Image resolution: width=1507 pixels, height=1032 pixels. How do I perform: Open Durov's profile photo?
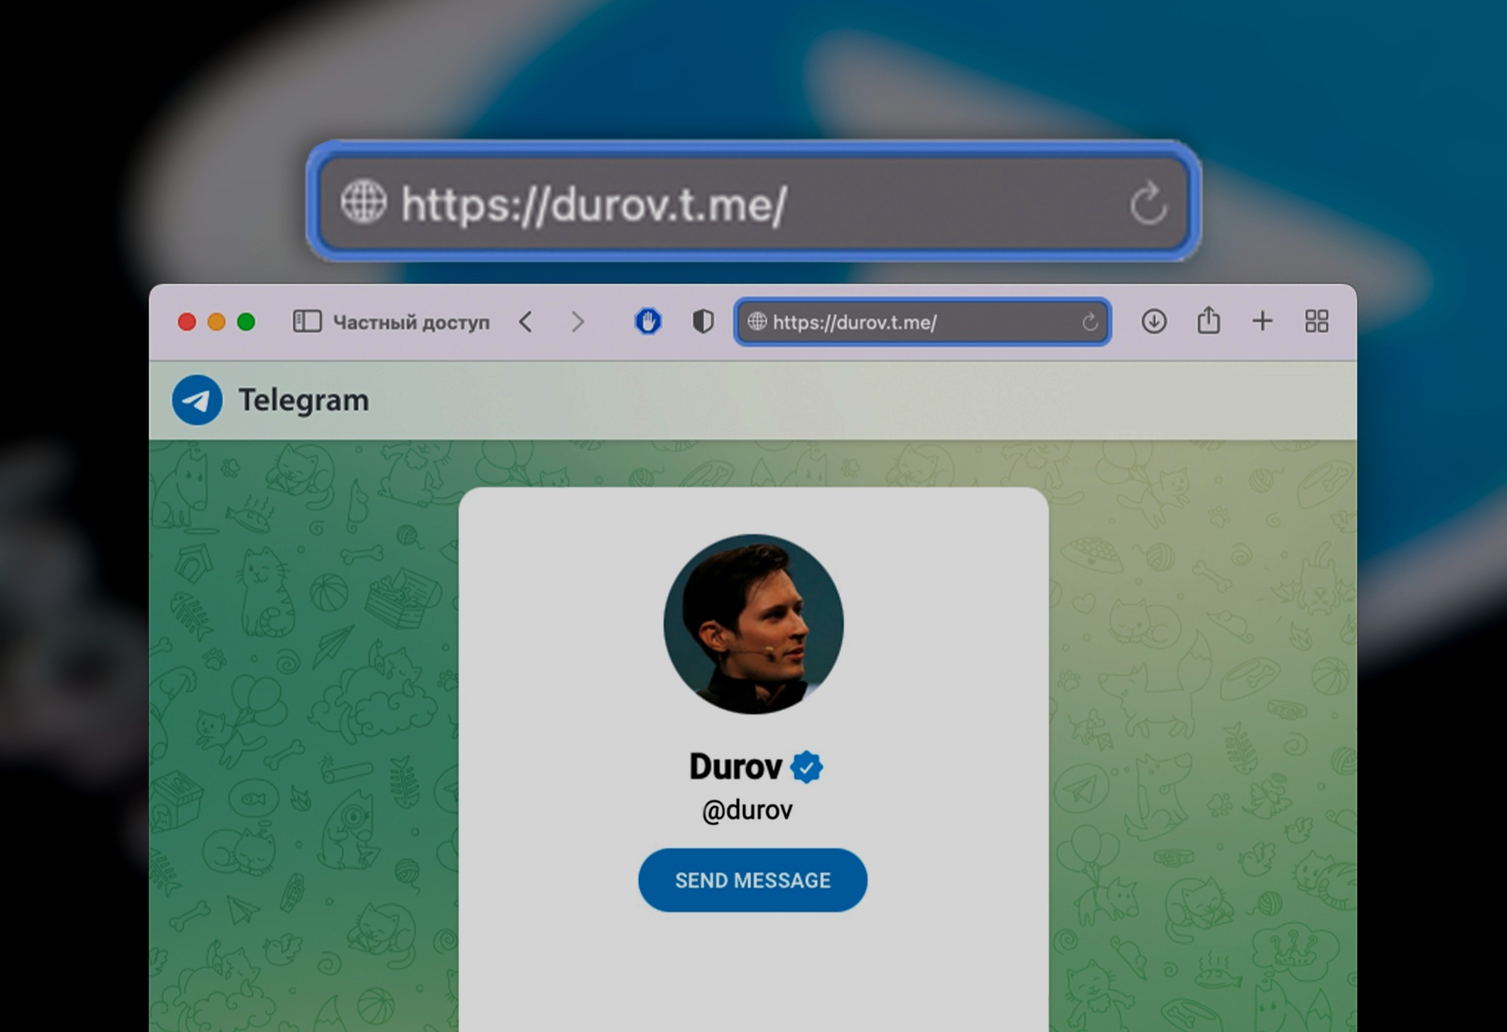[753, 624]
